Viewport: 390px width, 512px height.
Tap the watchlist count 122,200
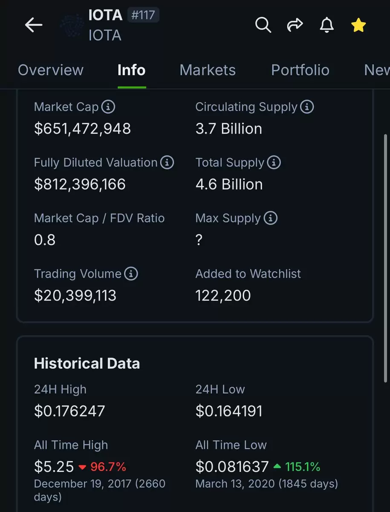point(223,295)
